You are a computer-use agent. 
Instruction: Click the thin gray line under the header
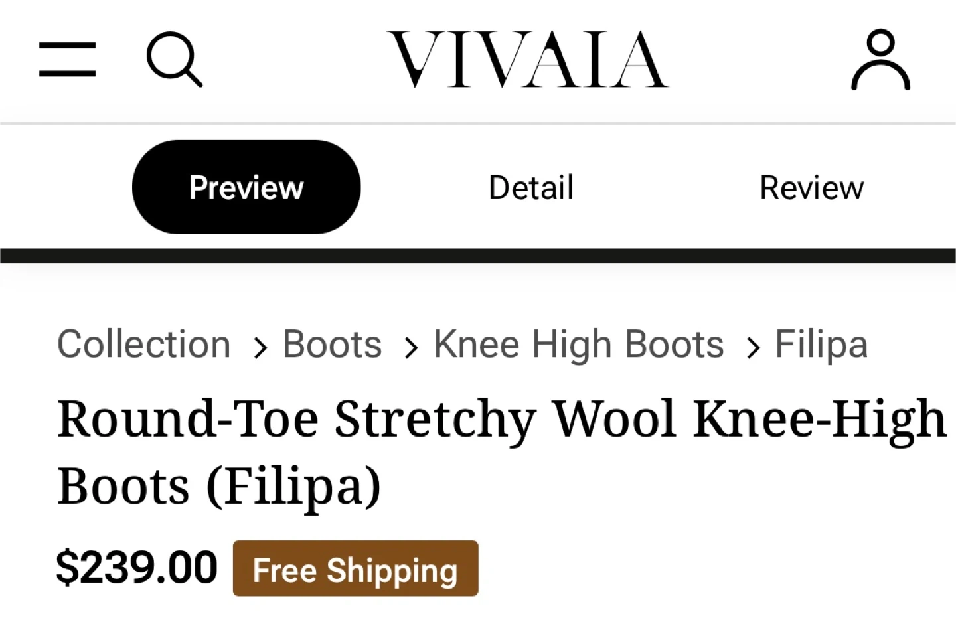click(478, 123)
